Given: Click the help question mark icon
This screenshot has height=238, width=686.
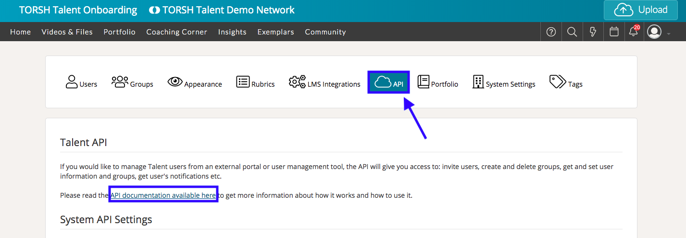Looking at the screenshot, I should 551,32.
